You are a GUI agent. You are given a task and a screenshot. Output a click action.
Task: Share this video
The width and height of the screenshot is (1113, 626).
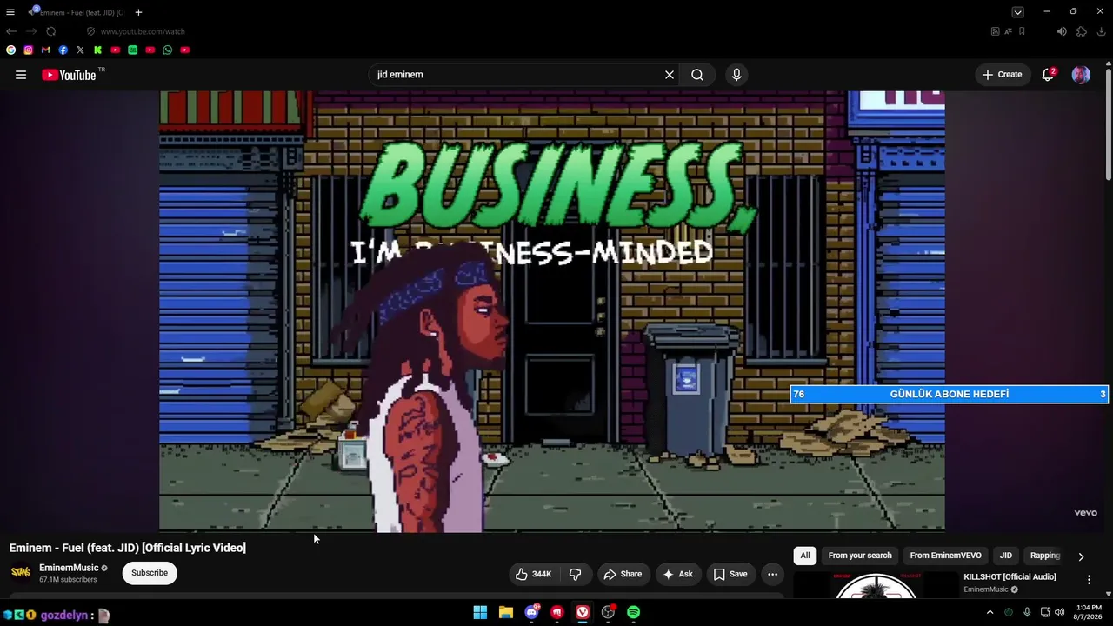623,574
